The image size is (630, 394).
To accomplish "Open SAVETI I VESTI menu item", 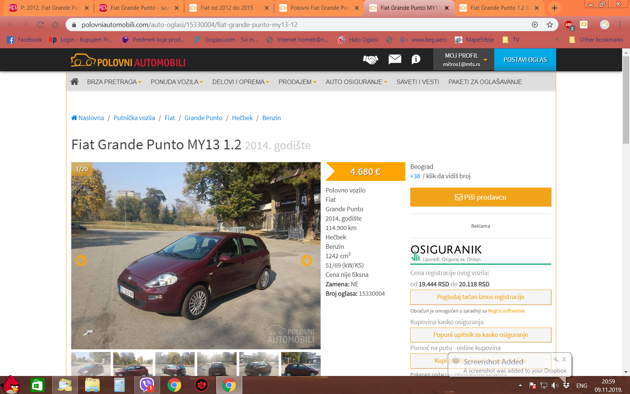I will (418, 82).
